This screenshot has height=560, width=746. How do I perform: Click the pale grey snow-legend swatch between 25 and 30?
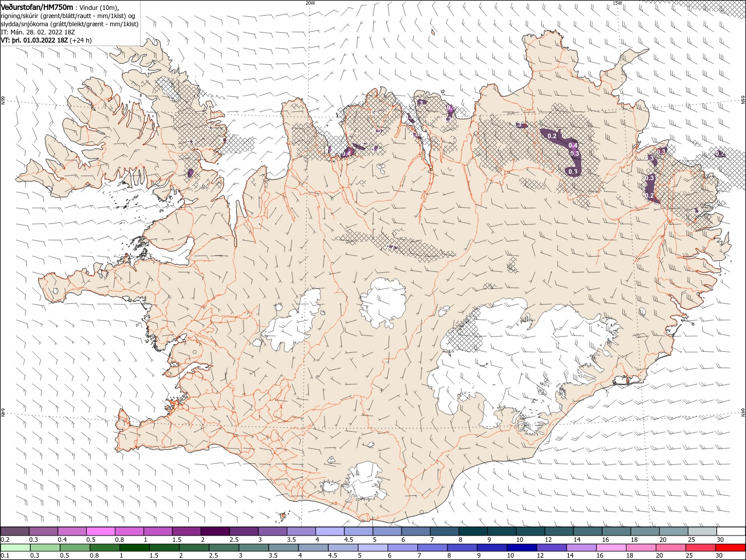pyautogui.click(x=701, y=531)
